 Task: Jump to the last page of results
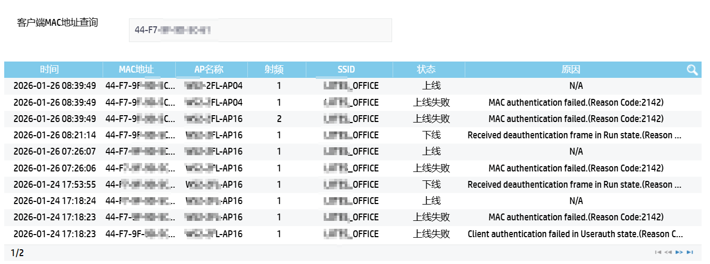click(690, 252)
